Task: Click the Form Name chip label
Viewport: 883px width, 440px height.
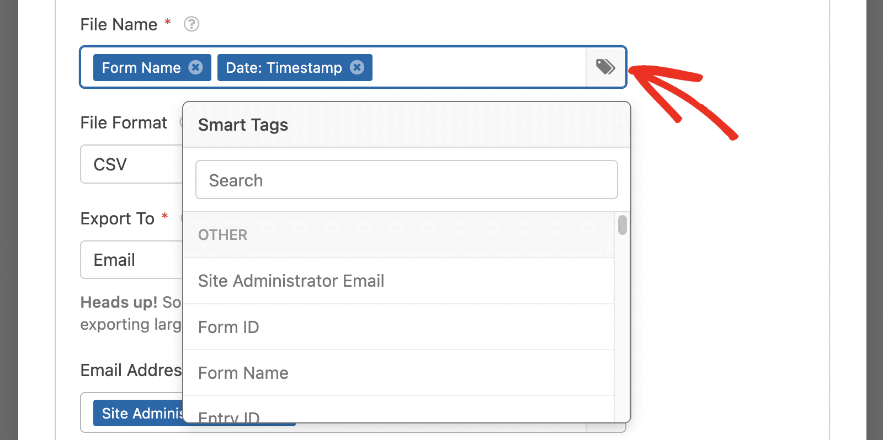Action: click(x=141, y=67)
